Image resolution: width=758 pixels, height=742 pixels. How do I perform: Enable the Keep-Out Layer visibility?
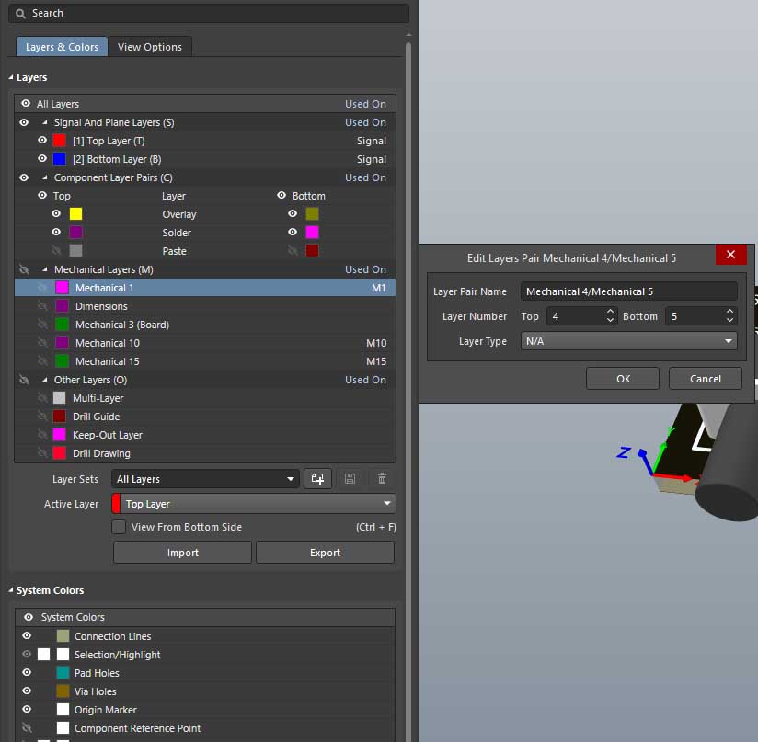click(42, 435)
